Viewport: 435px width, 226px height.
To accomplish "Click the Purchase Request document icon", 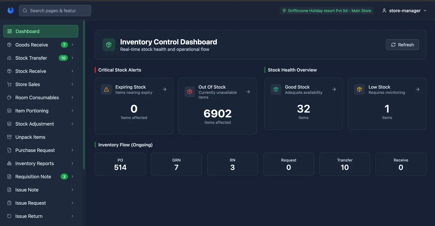I will coord(9,150).
